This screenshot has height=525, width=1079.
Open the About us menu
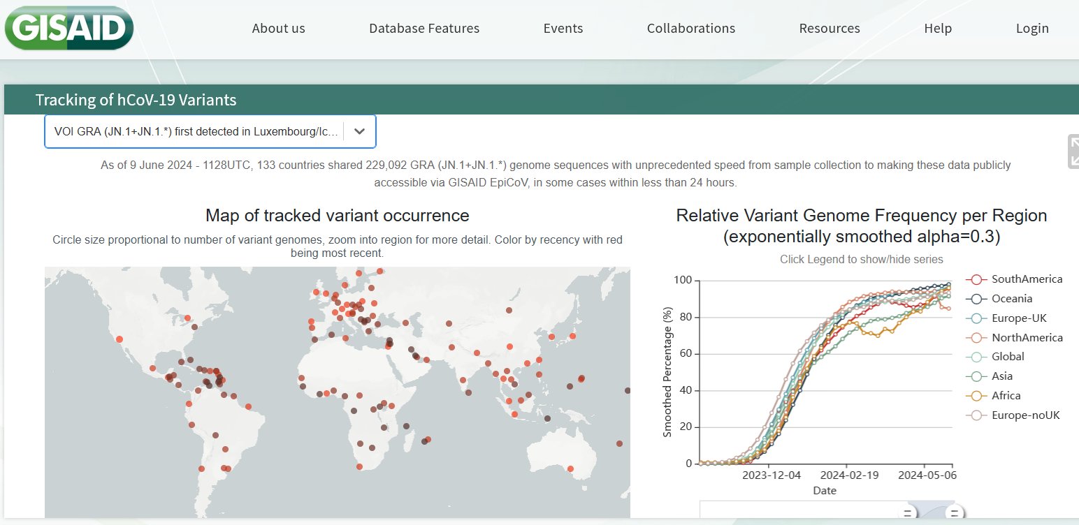(278, 29)
